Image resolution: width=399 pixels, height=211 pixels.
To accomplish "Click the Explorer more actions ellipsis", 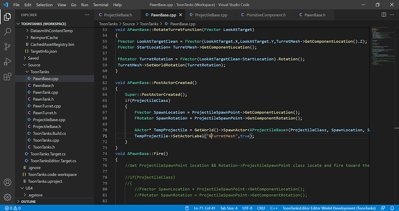I will click(x=87, y=15).
